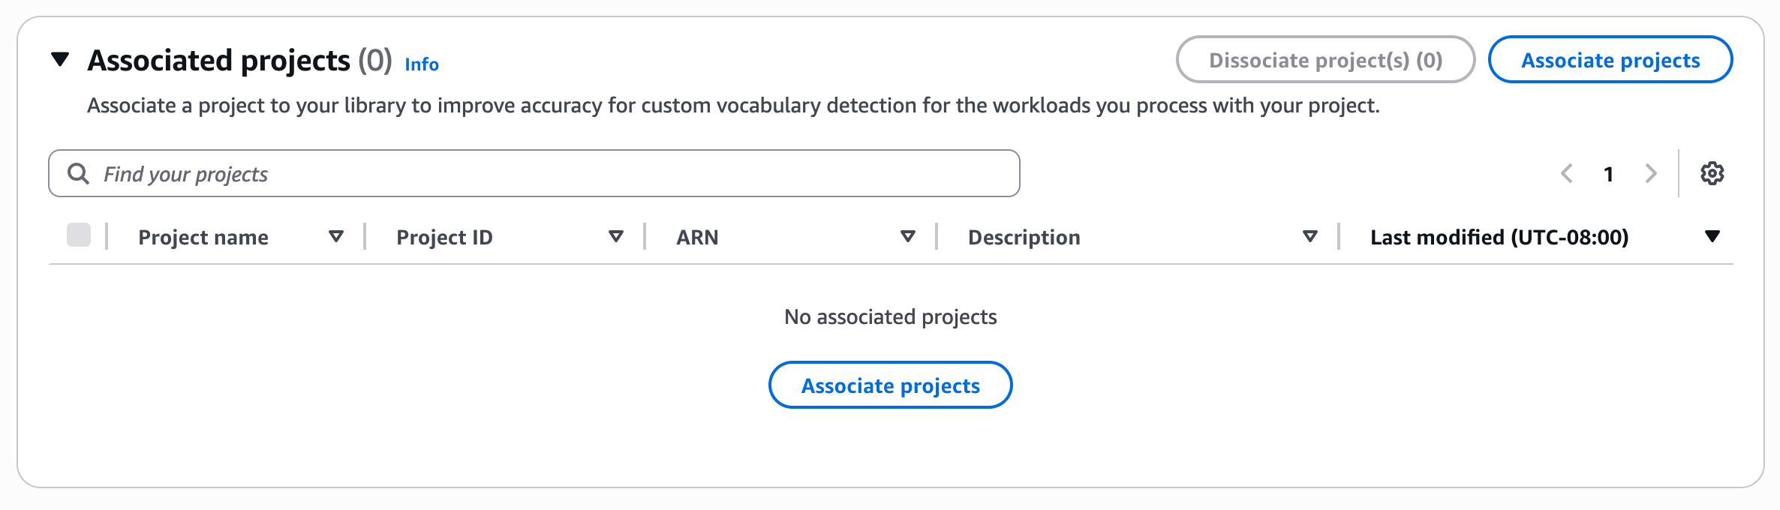
Task: Open the Info link
Action: (422, 64)
